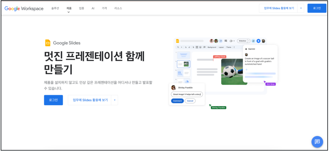Image resolution: width=329 pixels, height=152 pixels.
Task: Click the blue 로그인 button below the description
Action: (x=54, y=100)
